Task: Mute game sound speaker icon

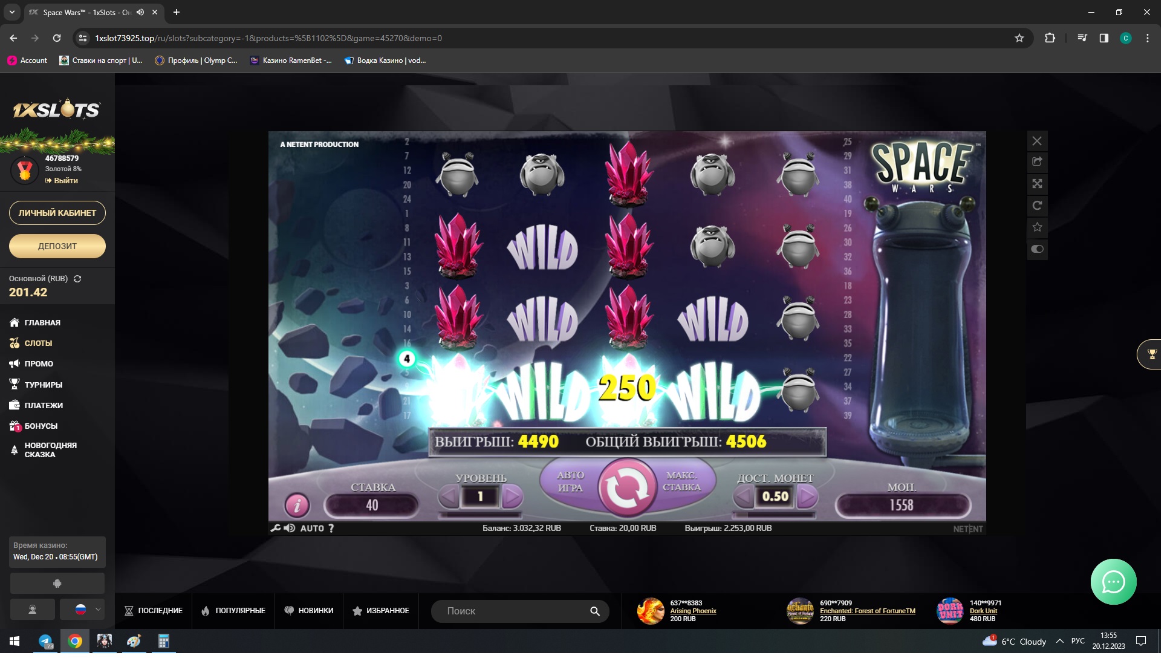Action: [x=290, y=528]
